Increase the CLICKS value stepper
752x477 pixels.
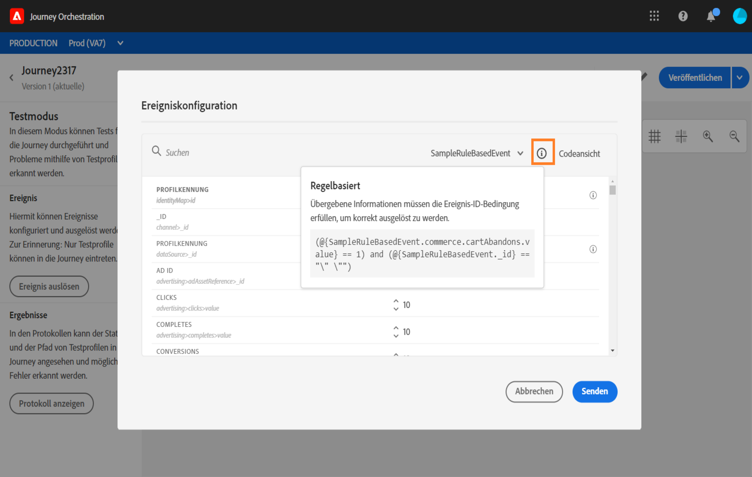pyautogui.click(x=396, y=301)
